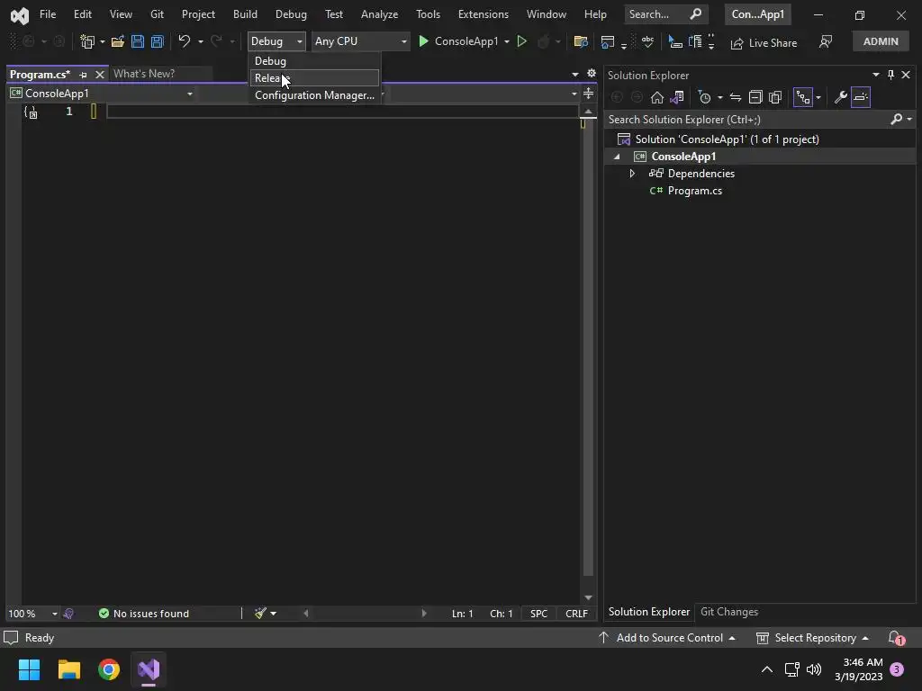This screenshot has width=922, height=691.
Task: Open the document tab list dropdown arrow
Action: coord(574,74)
